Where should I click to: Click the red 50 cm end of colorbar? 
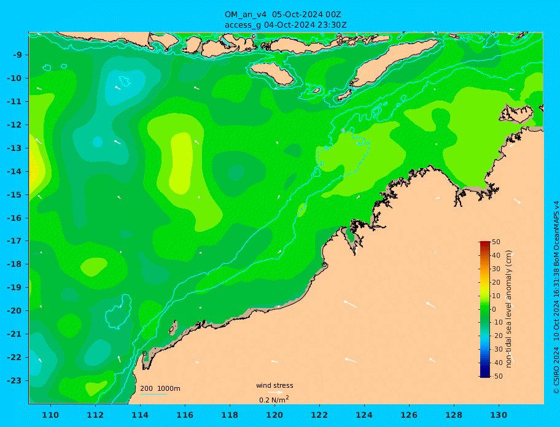pyautogui.click(x=484, y=243)
